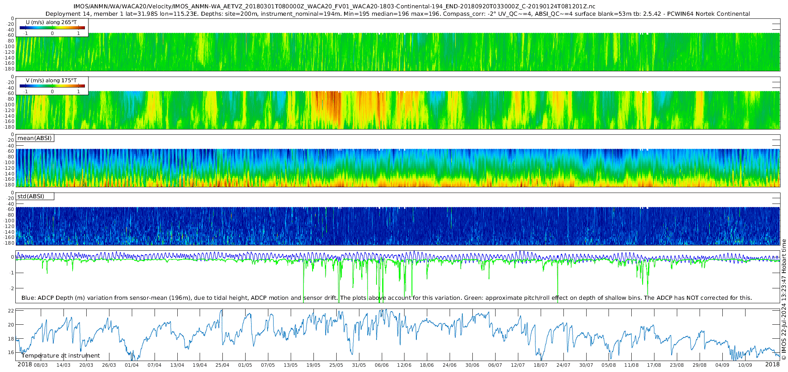This screenshot has width=788, height=372.
Task: Click the 'std(ABSI)' panel label
Action: point(31,196)
